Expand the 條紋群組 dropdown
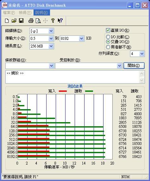The image size is (150, 181). click(51, 66)
